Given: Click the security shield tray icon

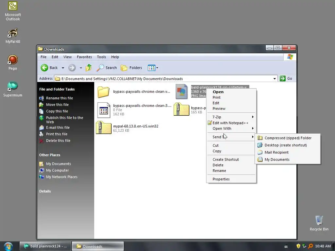Looking at the screenshot, I should (298, 246).
